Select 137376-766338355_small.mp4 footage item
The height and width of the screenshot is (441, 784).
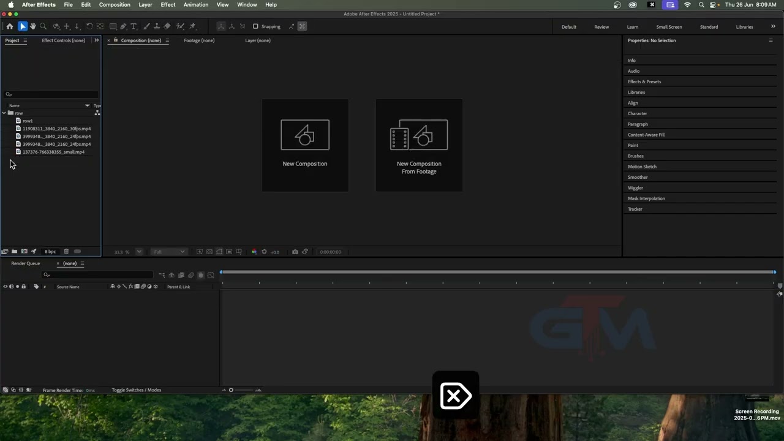click(53, 152)
